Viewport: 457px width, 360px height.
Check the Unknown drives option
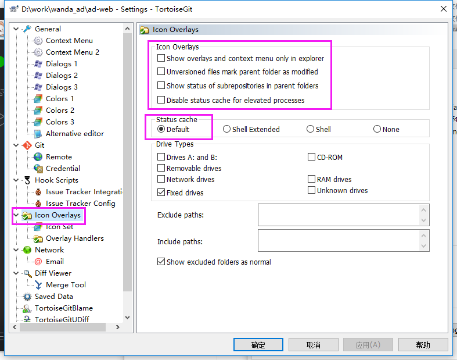[x=312, y=190]
